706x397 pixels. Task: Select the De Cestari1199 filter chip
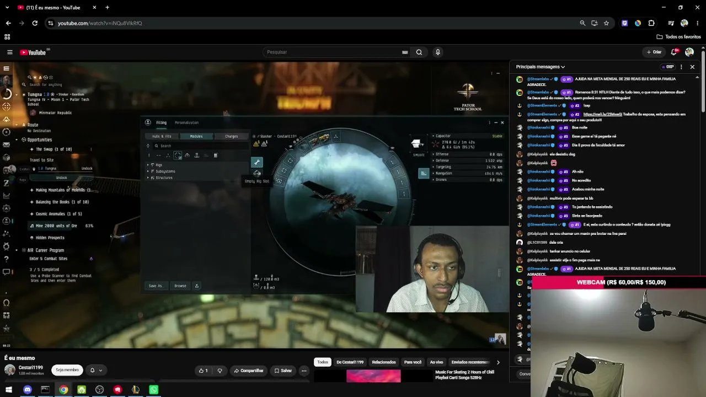[x=350, y=362]
